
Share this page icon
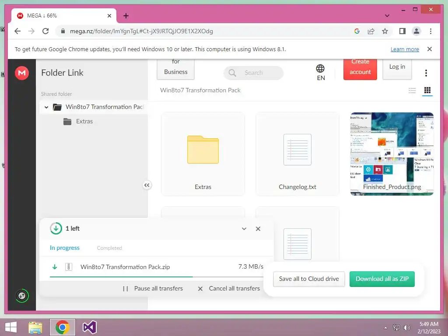pyautogui.click(x=371, y=31)
